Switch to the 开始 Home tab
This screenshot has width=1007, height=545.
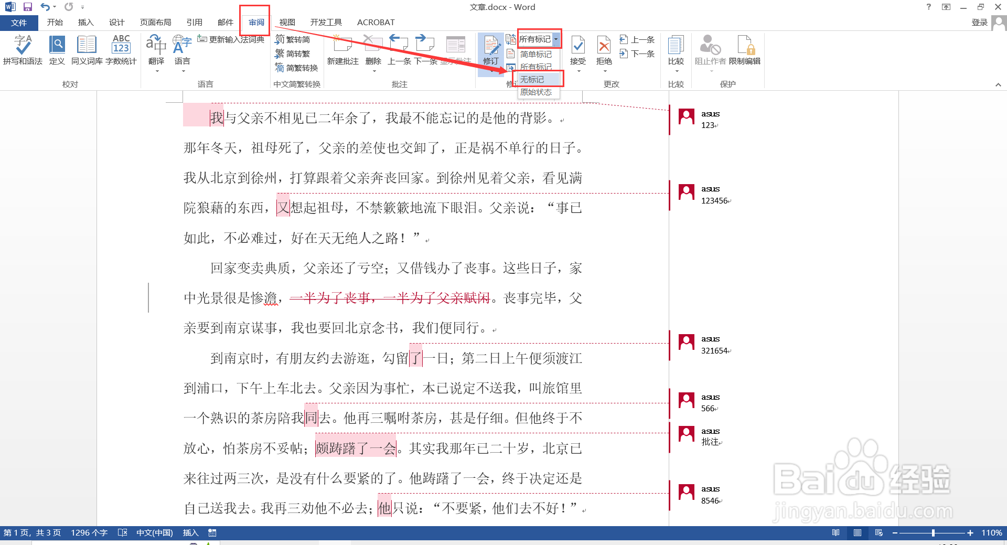click(55, 23)
